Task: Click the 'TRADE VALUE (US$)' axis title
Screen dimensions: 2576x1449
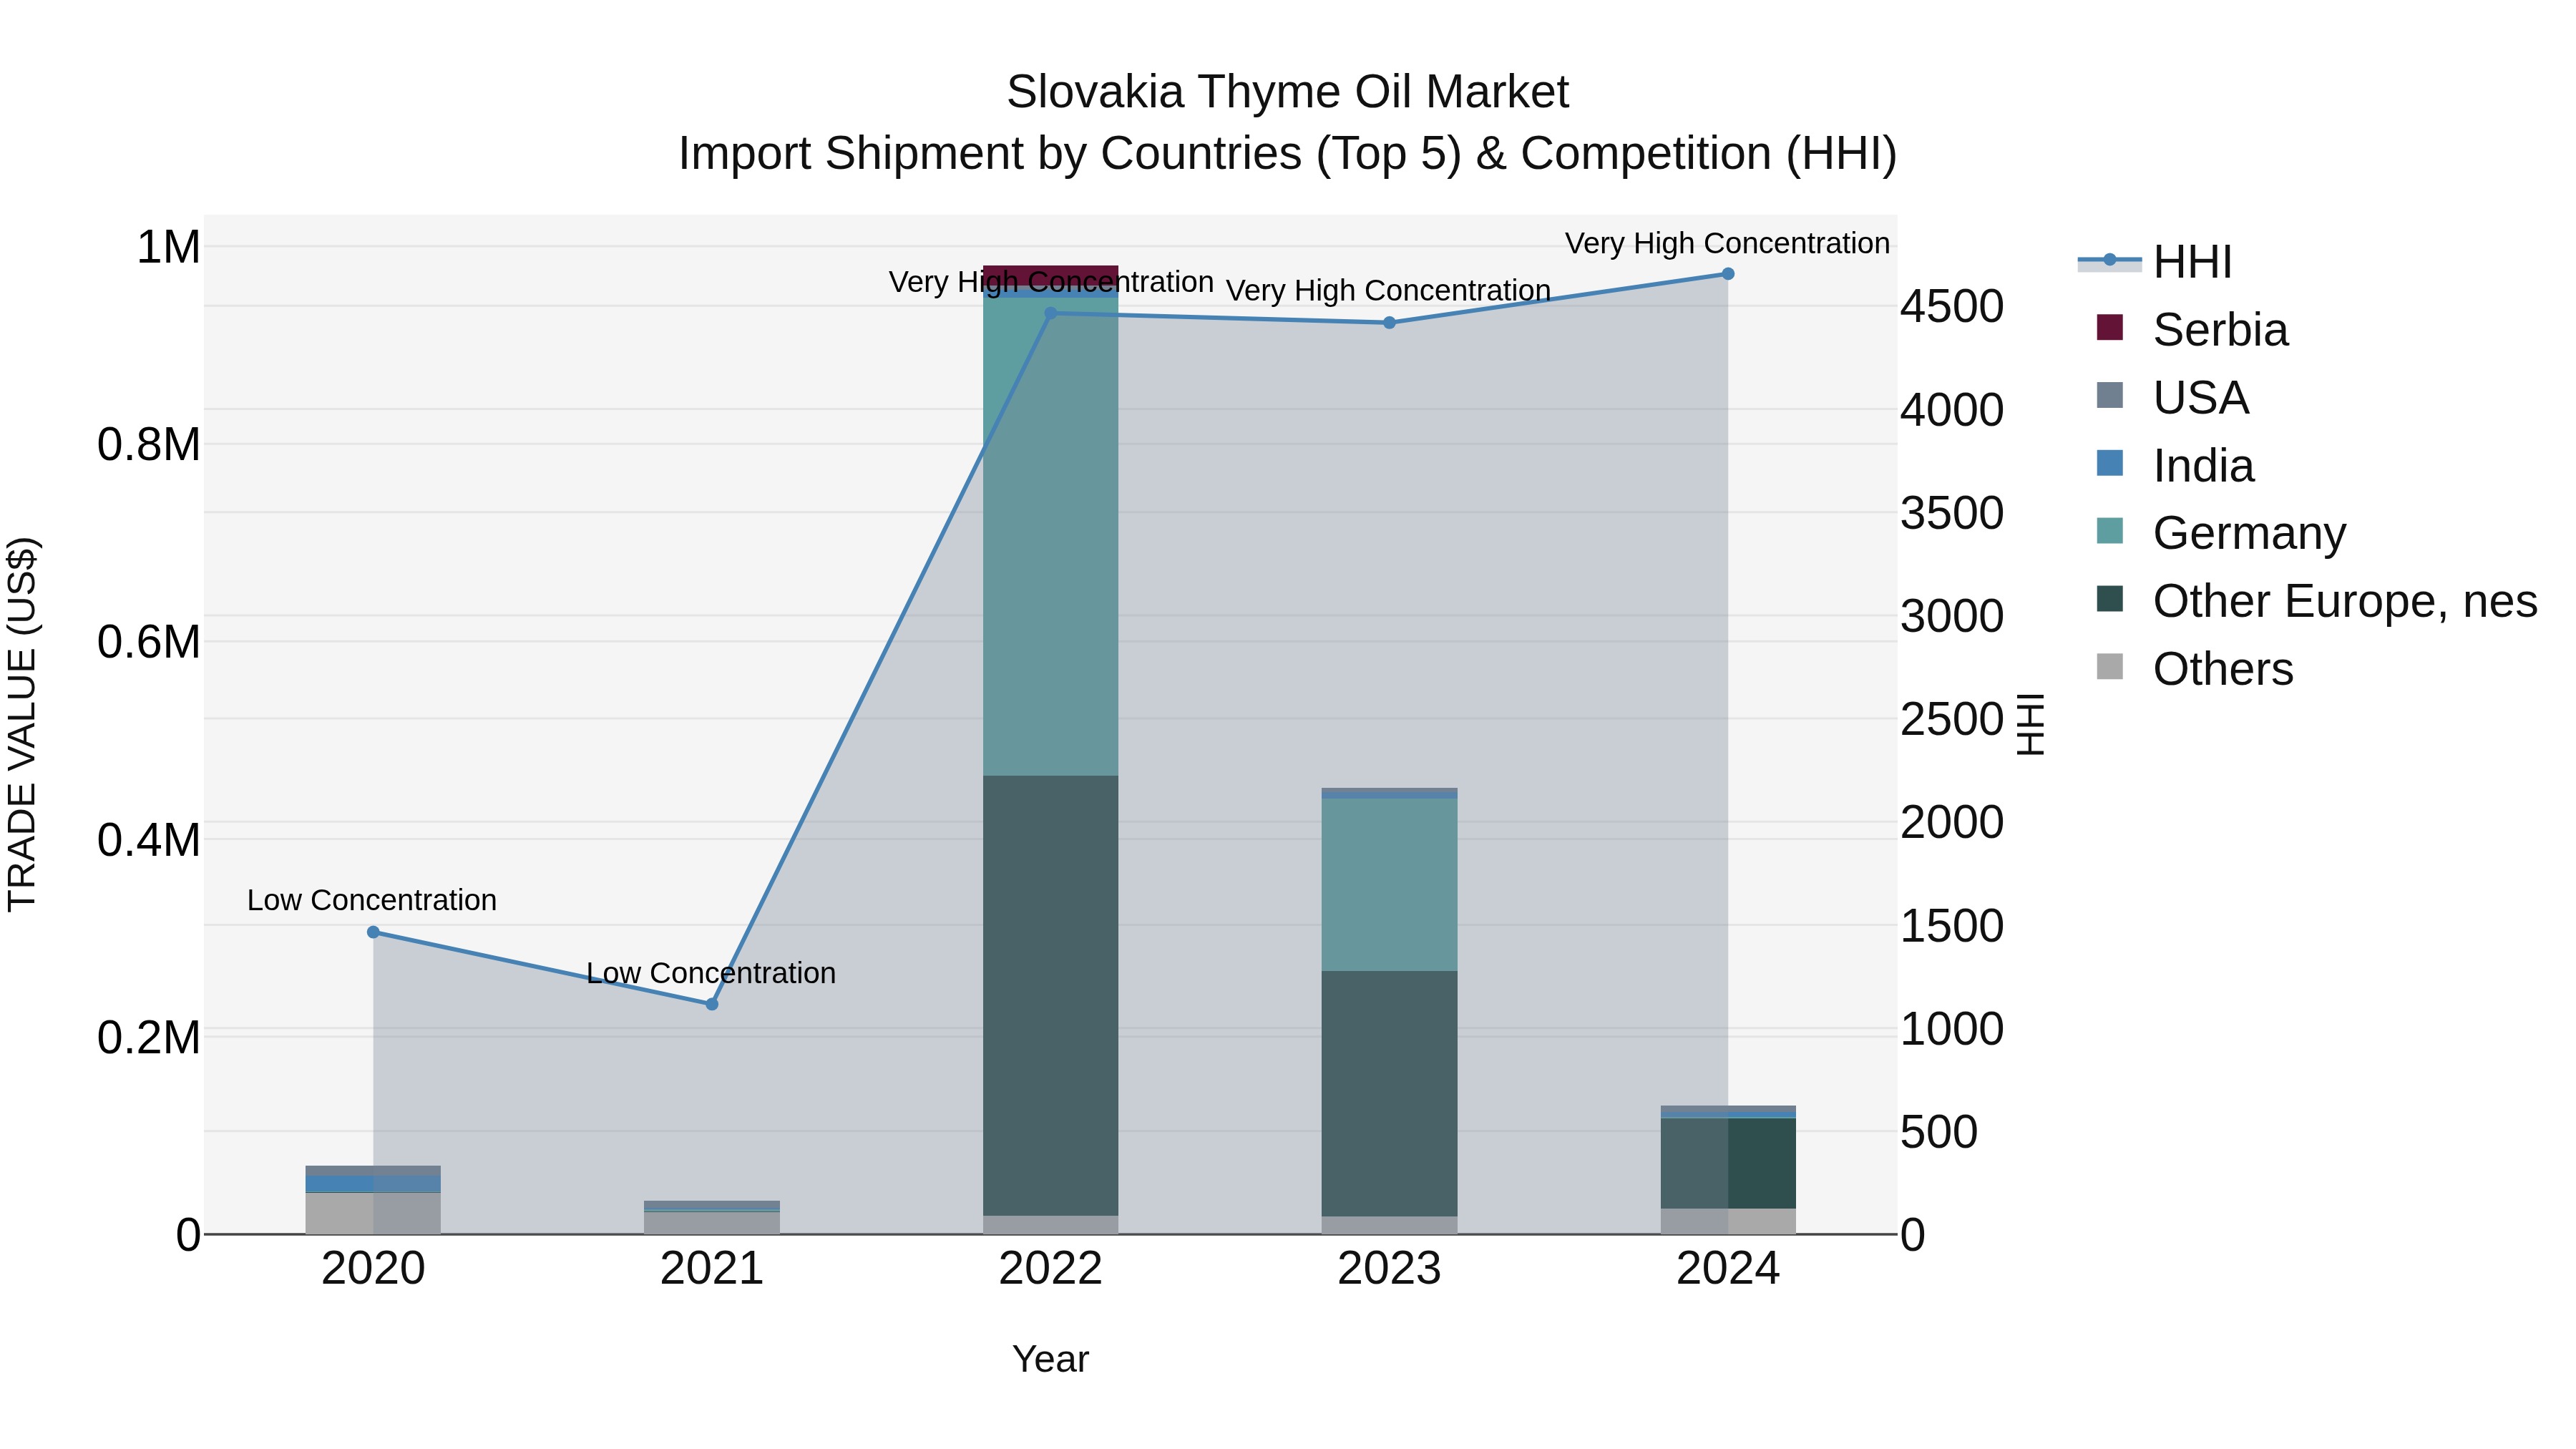Action: click(22, 724)
